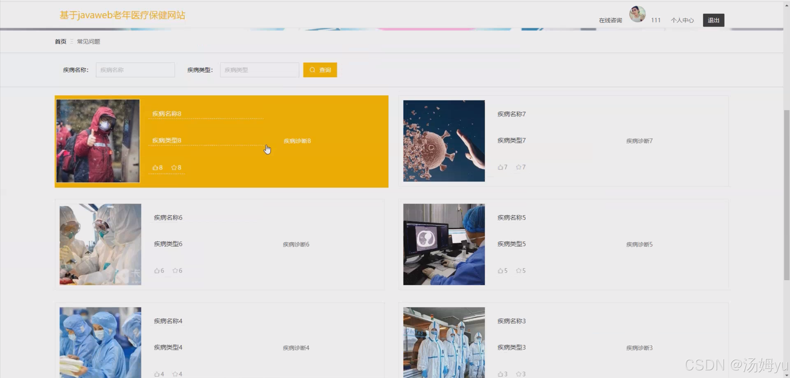Viewport: 790px width, 378px height.
Task: Click thumbs-up icon on 疾病名称6 card
Action: [x=157, y=271]
